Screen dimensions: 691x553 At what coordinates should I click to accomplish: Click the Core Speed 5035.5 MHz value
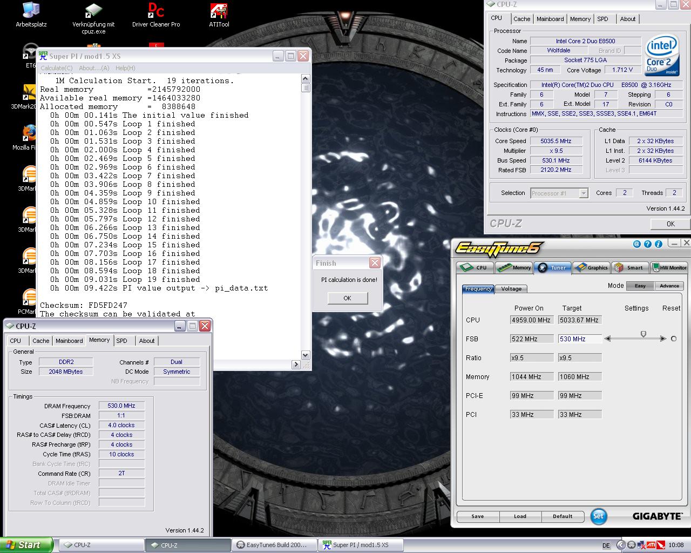coord(556,141)
